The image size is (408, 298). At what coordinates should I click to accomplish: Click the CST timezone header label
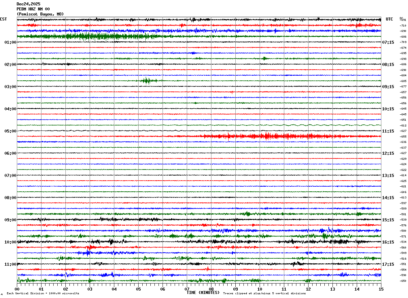point(3,19)
